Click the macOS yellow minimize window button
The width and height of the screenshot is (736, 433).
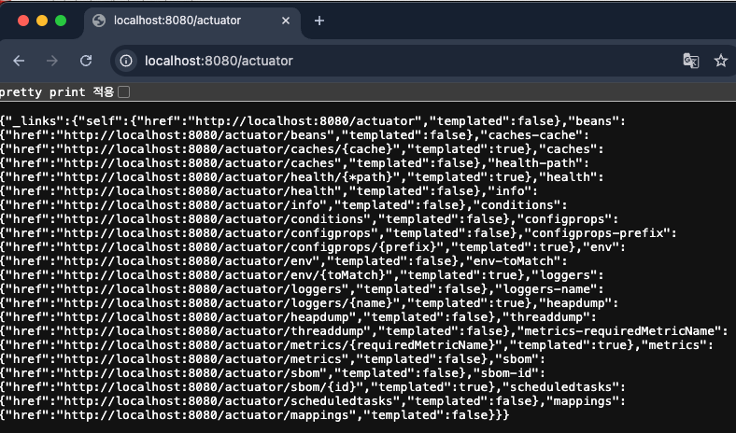click(42, 21)
